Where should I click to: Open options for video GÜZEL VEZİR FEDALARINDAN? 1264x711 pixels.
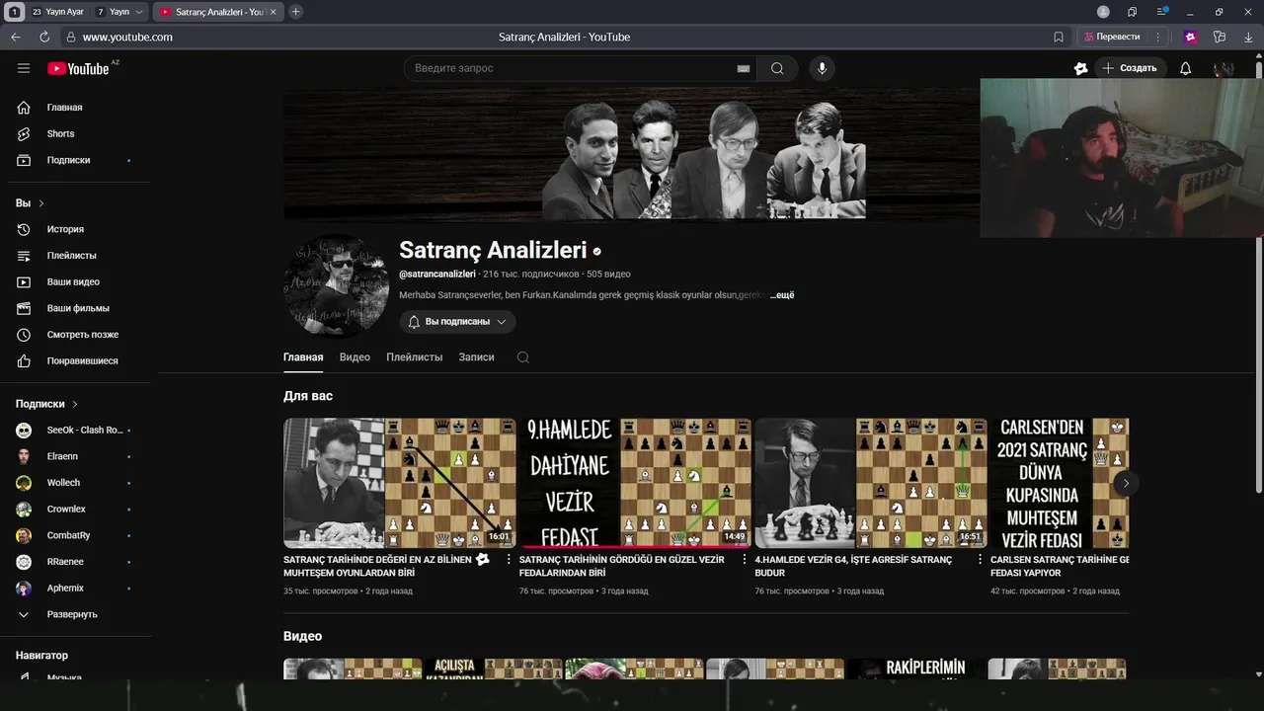tap(745, 560)
